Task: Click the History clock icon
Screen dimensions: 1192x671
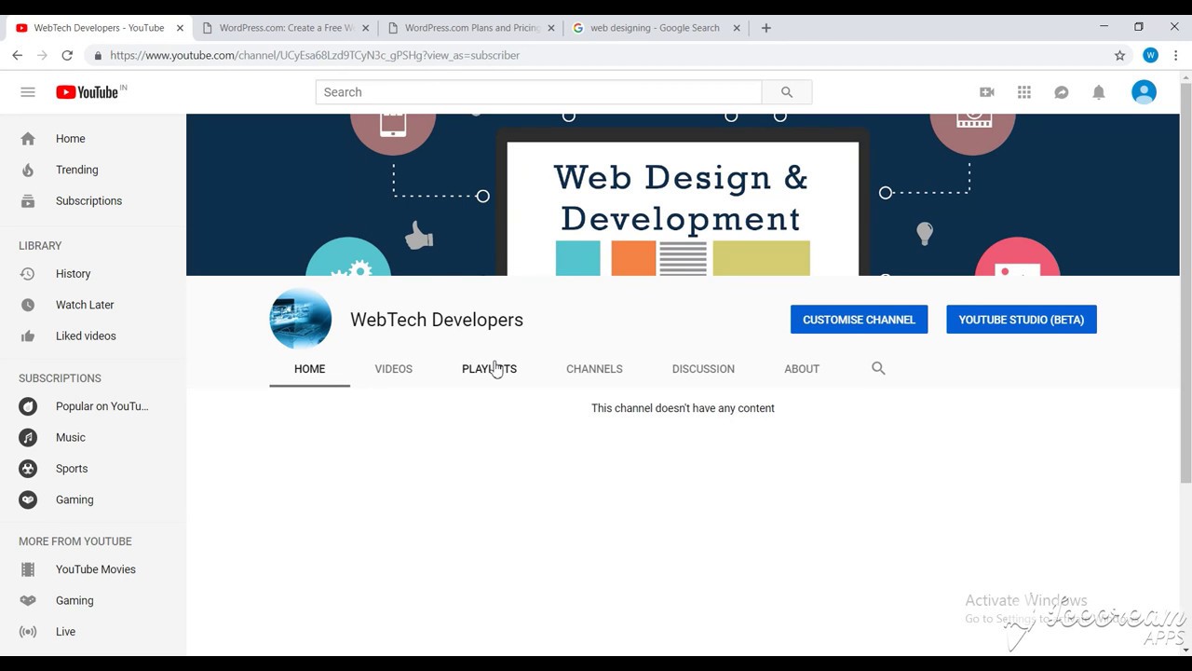Action: 28,274
